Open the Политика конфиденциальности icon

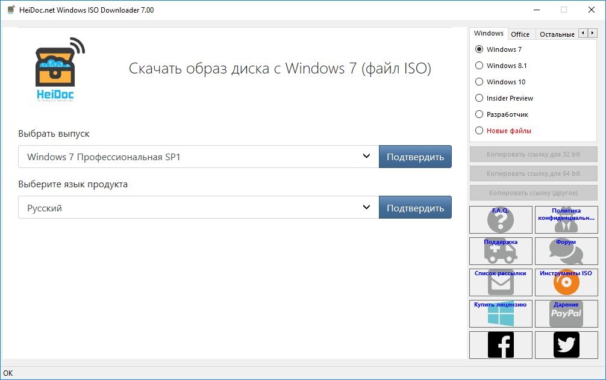click(x=566, y=220)
